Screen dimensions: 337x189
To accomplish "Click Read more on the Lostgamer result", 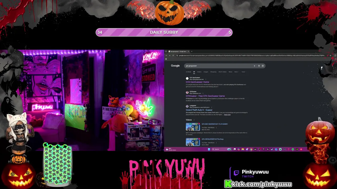I will click(227, 115).
